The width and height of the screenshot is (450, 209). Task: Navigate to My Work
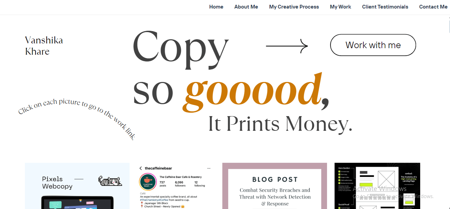click(340, 7)
